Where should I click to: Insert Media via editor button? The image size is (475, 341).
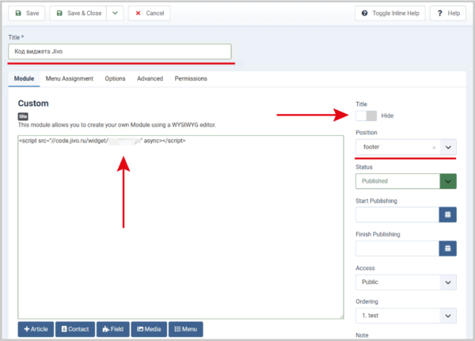tap(149, 329)
